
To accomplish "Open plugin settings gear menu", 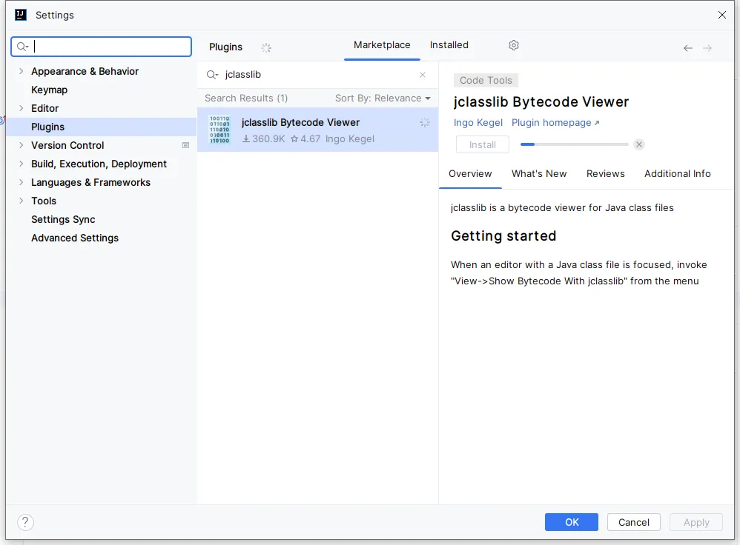I will 513,45.
